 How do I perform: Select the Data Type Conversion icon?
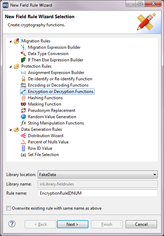(x=23, y=54)
